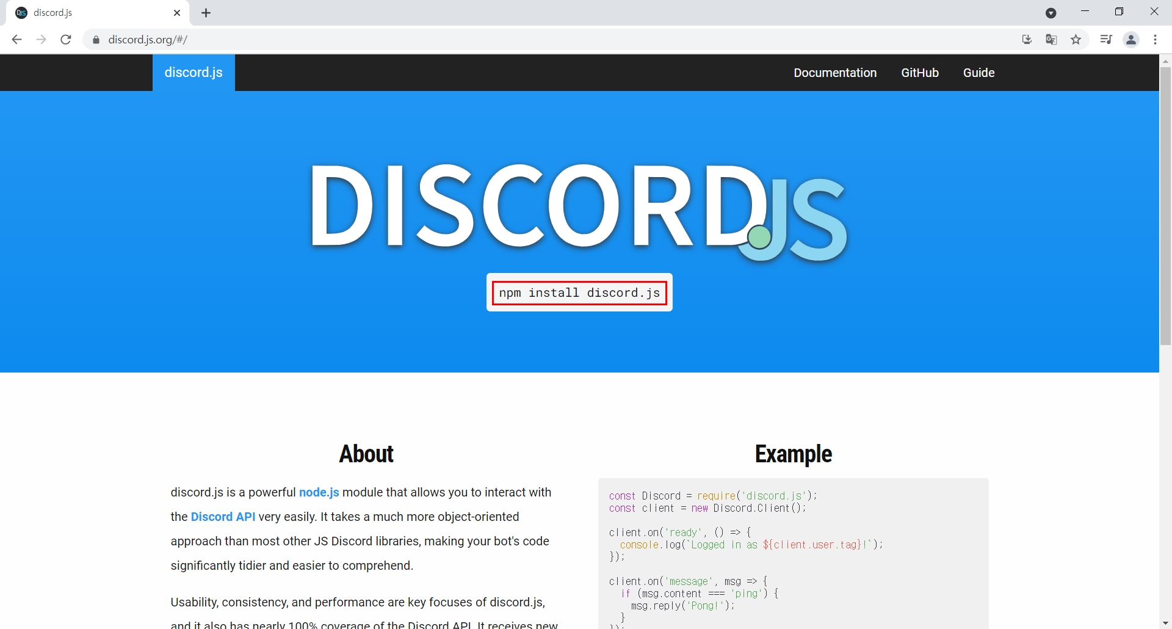Screen dimensions: 1172x629
Task: Click the tab search dropdown arrow
Action: (x=1051, y=13)
